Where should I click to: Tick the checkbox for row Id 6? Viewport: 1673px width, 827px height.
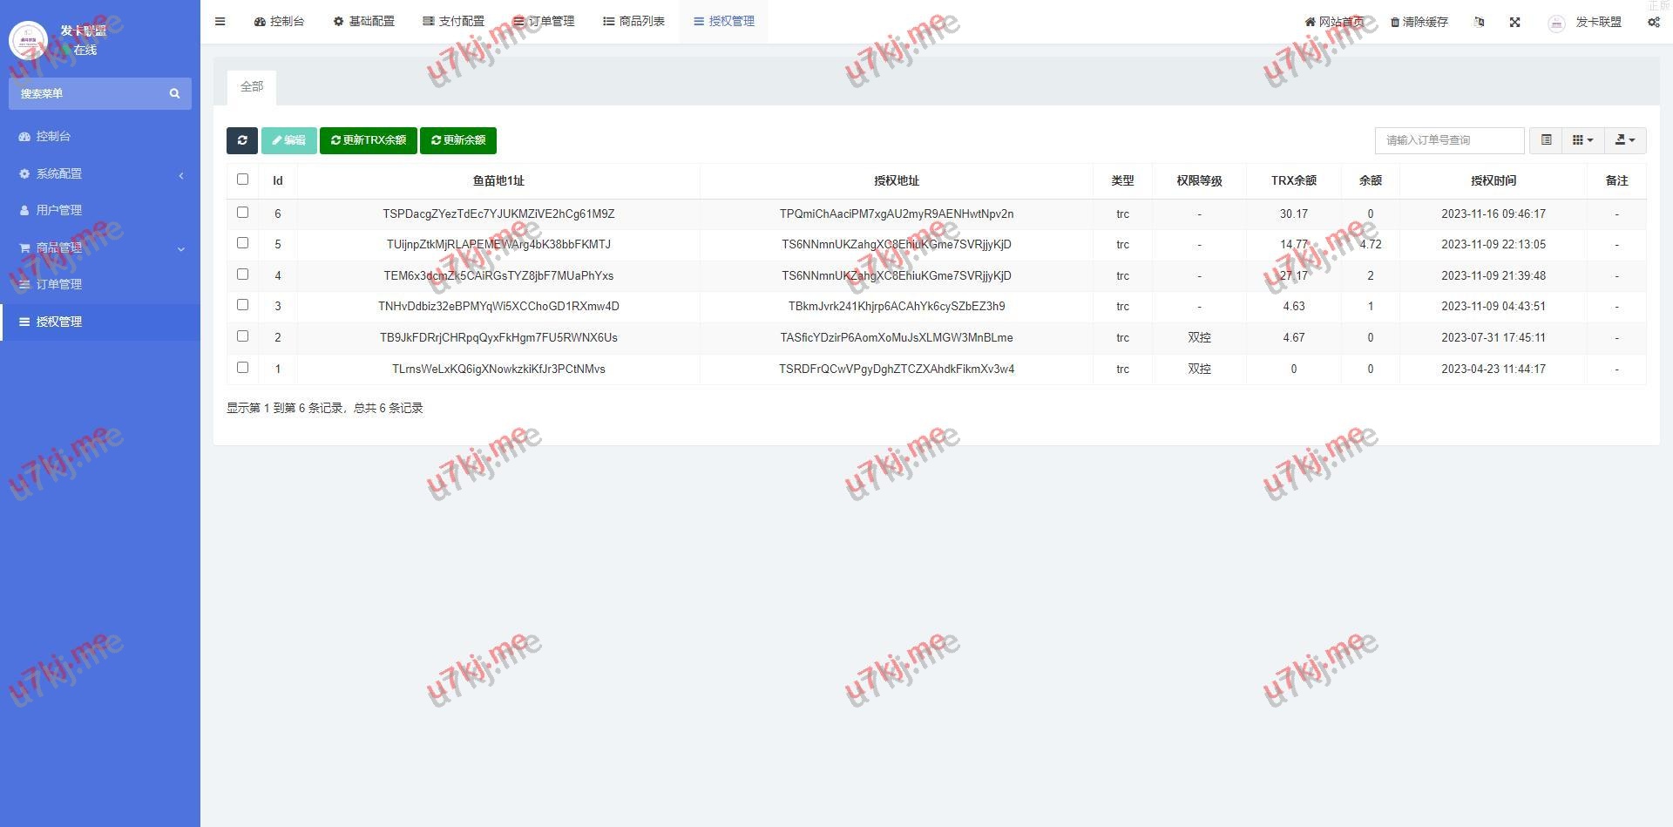(x=242, y=213)
